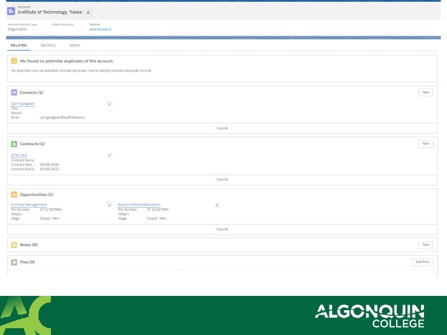The width and height of the screenshot is (447, 335).
Task: Open actions dropdown for Culinary Management opportunity
Action: click(109, 205)
